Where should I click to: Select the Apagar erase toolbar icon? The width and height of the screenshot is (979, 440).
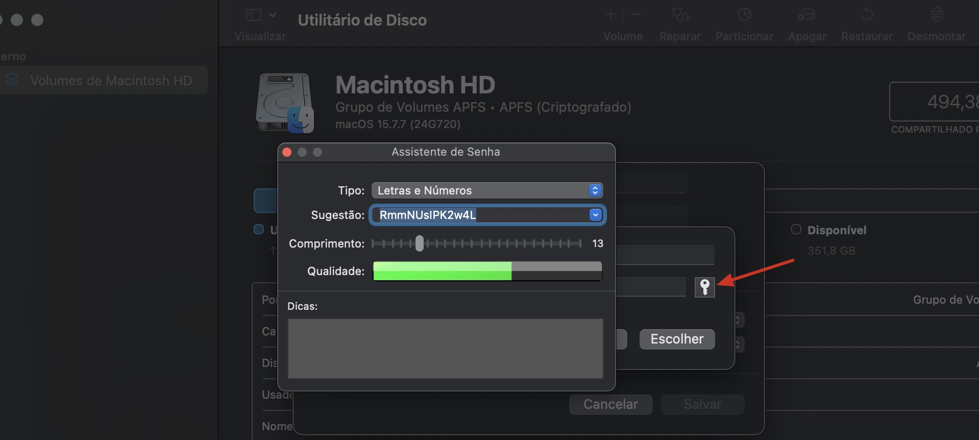point(806,15)
